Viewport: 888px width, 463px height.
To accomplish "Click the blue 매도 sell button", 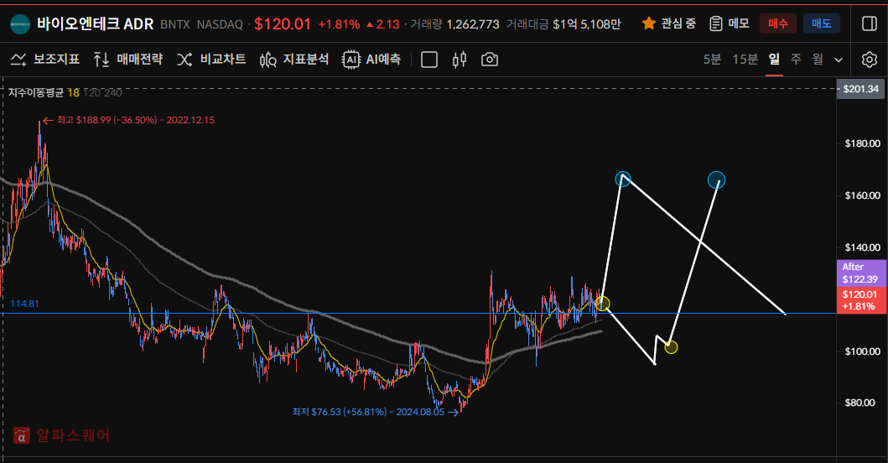I will click(821, 23).
